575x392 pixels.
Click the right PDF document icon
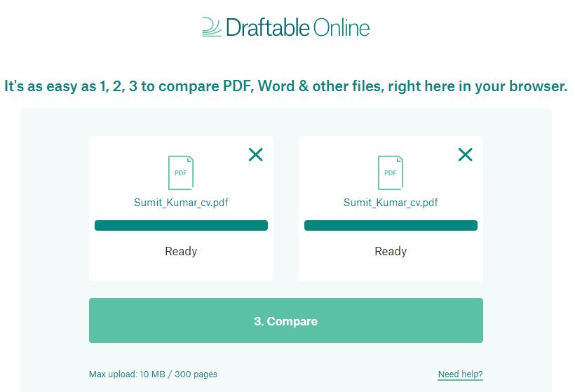pyautogui.click(x=391, y=173)
